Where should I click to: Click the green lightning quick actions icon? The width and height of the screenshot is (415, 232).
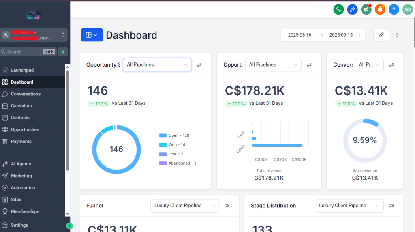[x=63, y=52]
